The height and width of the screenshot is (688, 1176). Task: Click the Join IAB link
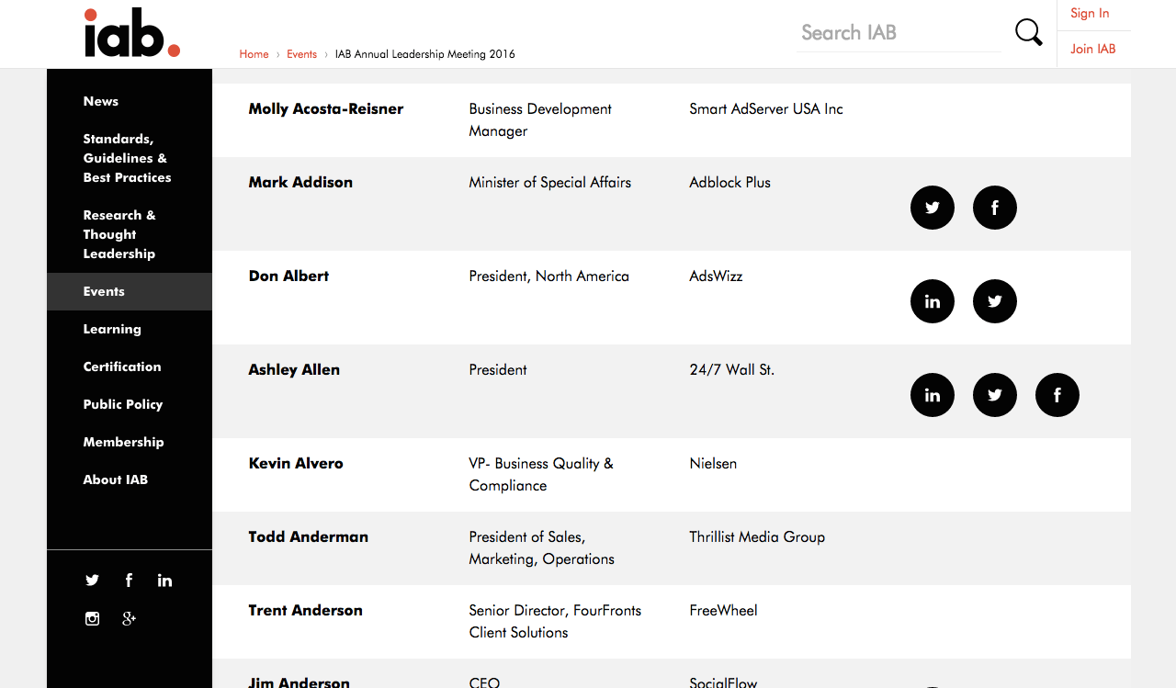point(1093,49)
